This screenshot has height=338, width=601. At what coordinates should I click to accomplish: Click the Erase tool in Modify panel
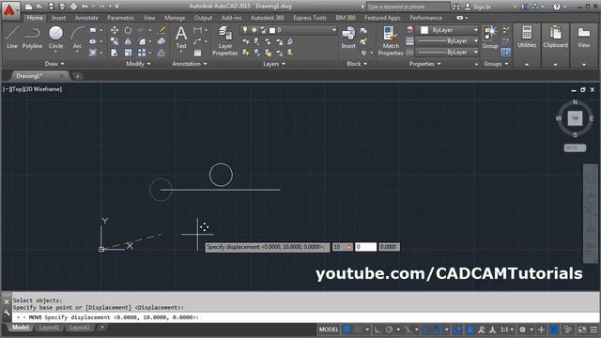pyautogui.click(x=162, y=30)
